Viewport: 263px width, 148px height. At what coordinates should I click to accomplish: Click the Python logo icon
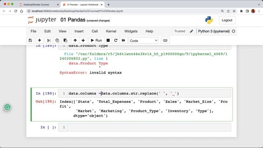(209, 20)
